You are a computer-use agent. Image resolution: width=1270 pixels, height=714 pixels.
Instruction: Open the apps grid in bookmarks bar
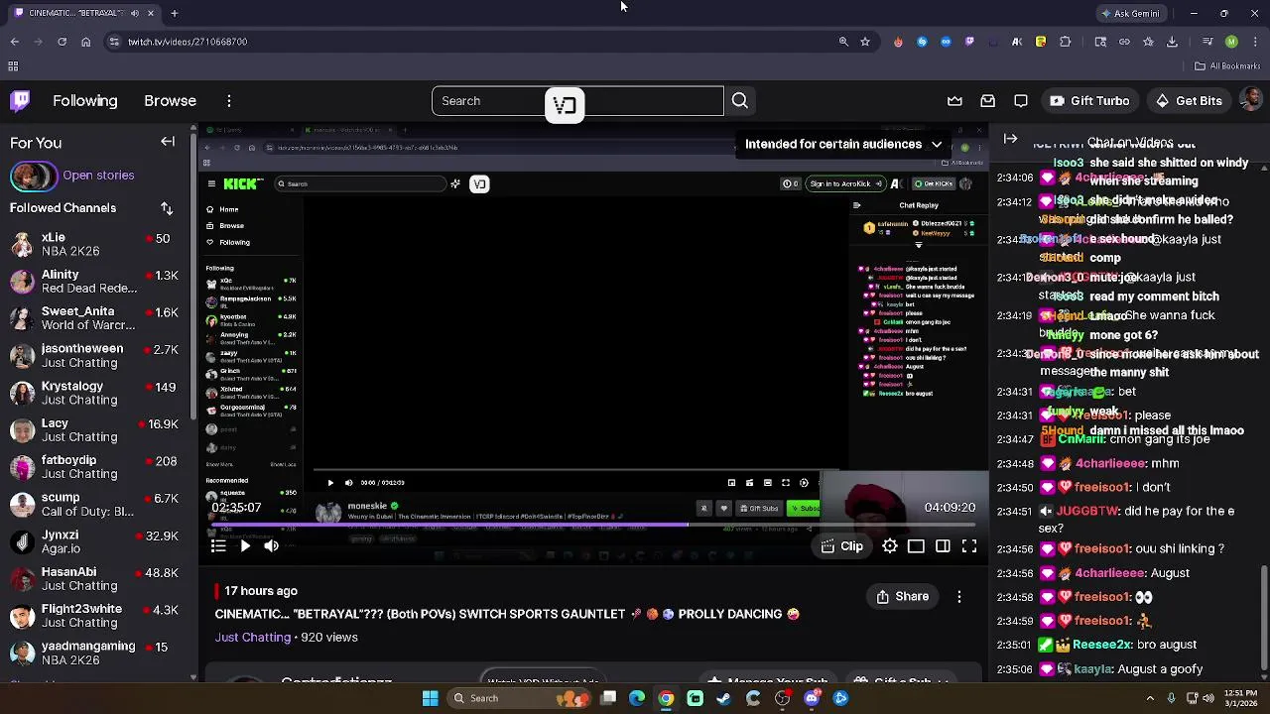click(x=13, y=66)
